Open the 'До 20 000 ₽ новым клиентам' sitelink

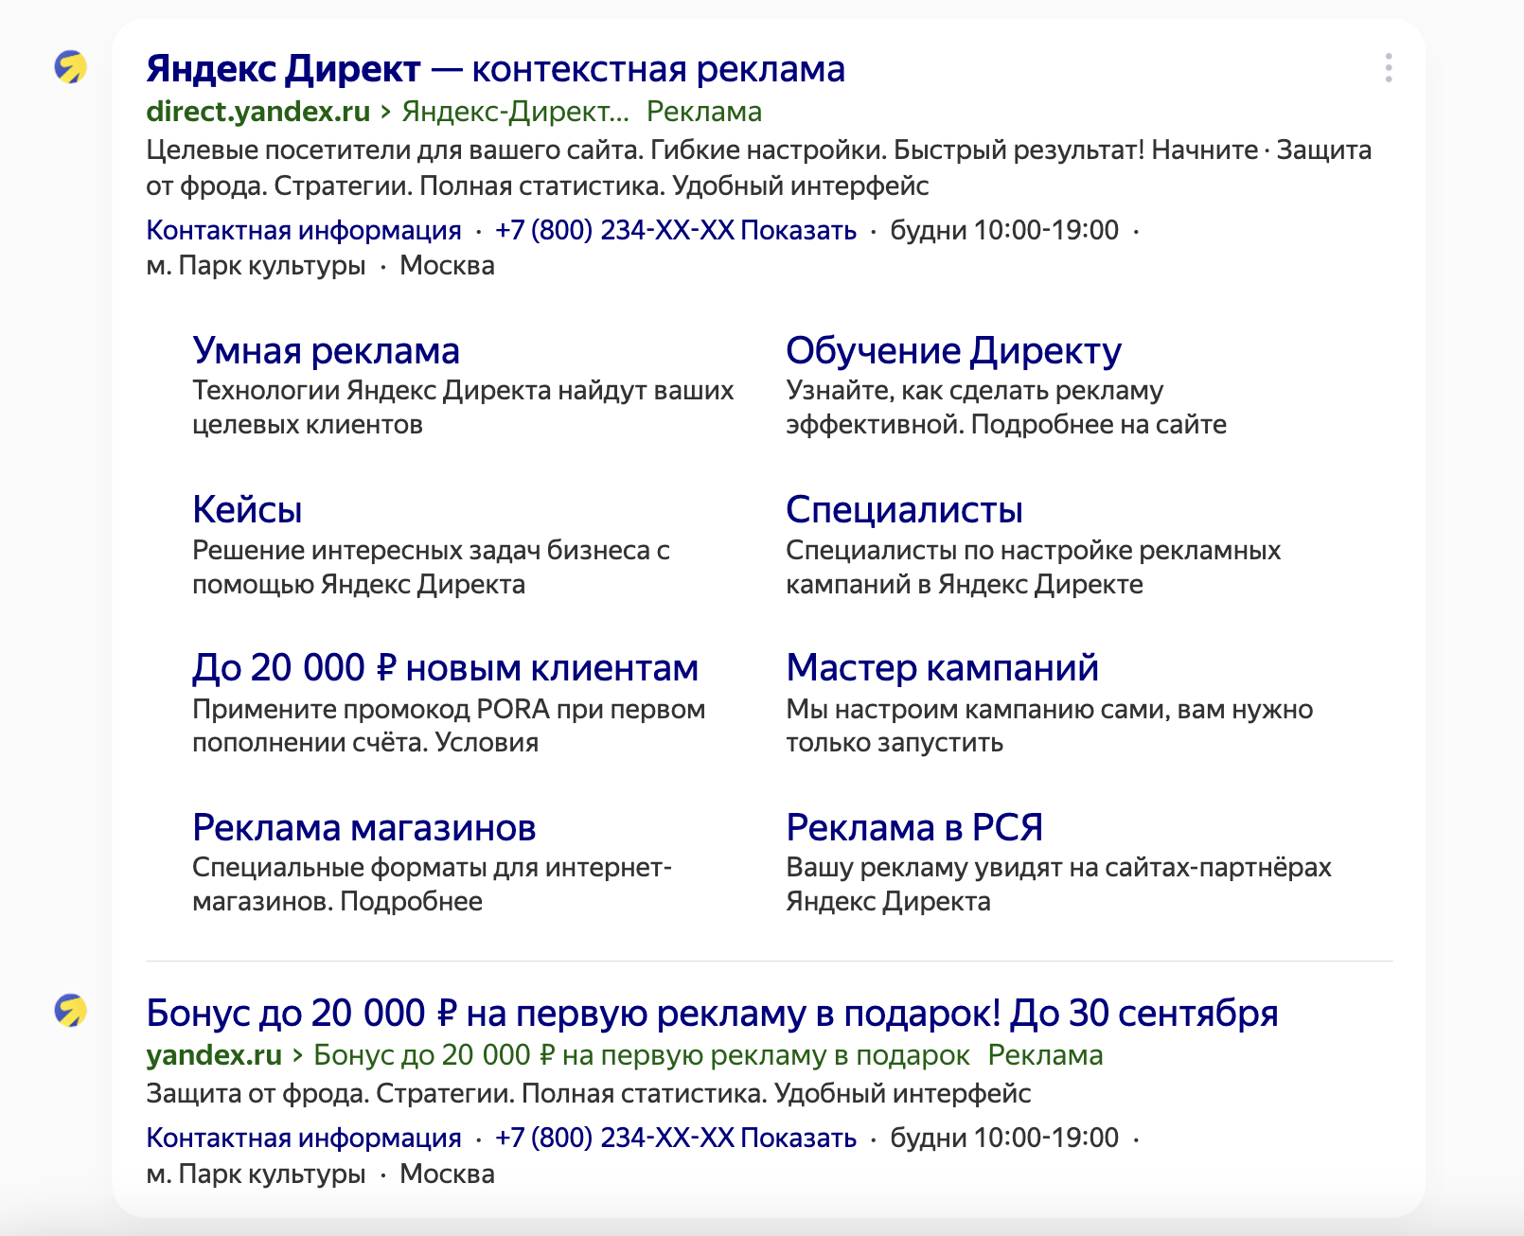(x=445, y=668)
